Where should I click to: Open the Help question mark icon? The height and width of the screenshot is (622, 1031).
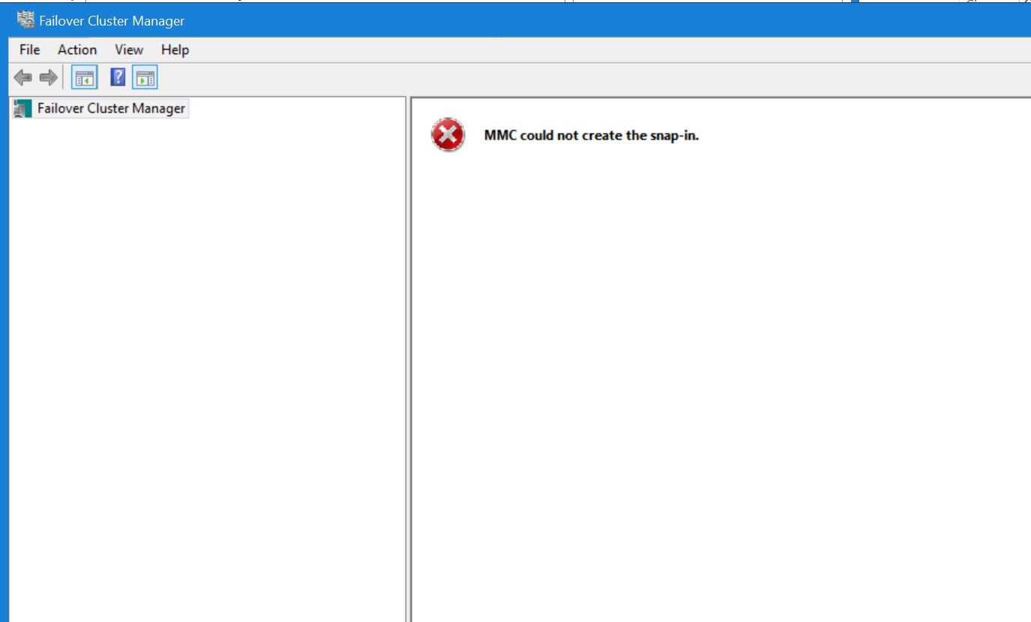coord(118,77)
